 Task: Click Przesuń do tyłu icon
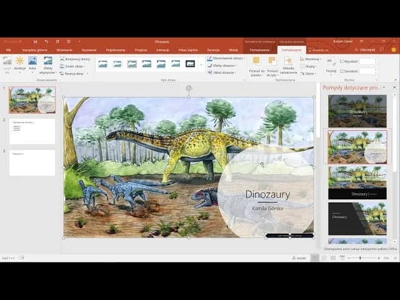click(272, 64)
